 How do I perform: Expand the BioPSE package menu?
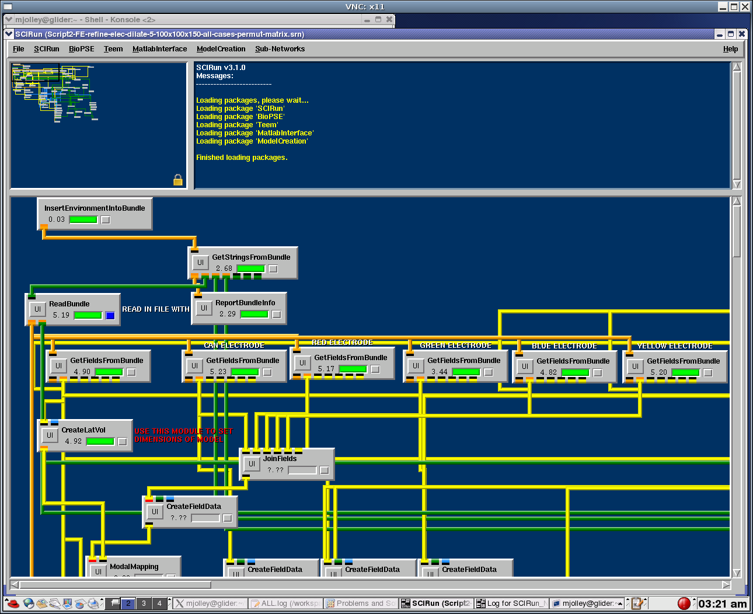[81, 49]
